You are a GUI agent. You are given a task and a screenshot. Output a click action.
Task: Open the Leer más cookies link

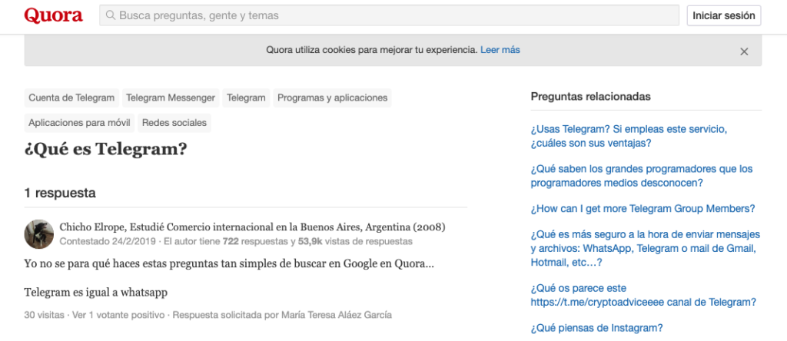click(500, 50)
